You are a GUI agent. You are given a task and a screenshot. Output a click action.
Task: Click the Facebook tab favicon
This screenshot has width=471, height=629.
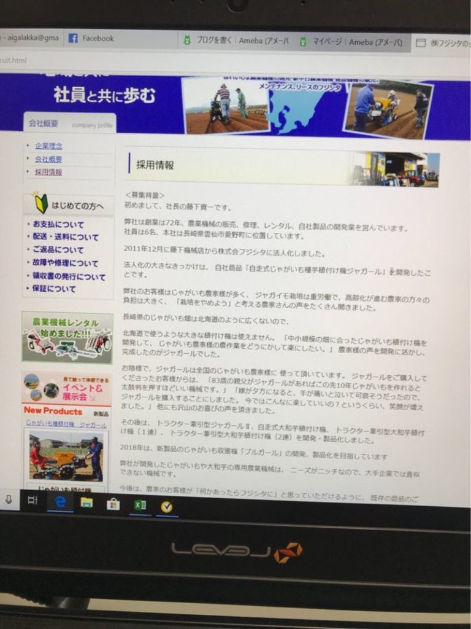coord(73,39)
